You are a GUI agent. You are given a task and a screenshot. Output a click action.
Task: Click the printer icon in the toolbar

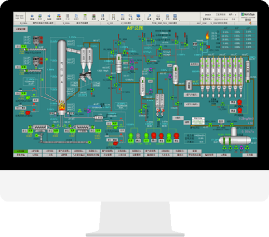[x=168, y=16]
